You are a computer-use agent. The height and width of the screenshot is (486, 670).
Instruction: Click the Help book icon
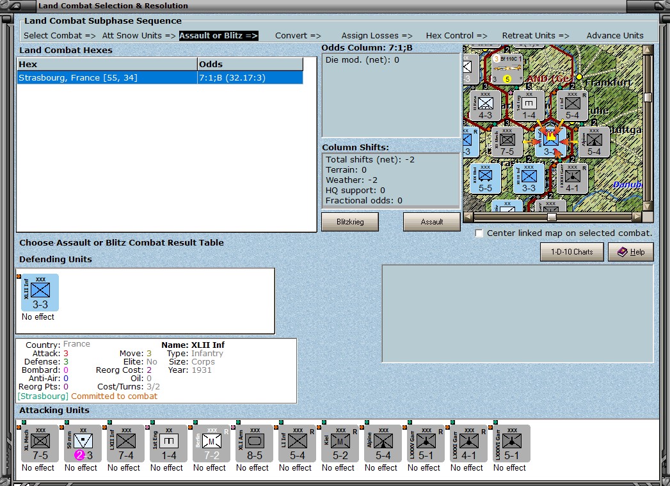(x=622, y=252)
